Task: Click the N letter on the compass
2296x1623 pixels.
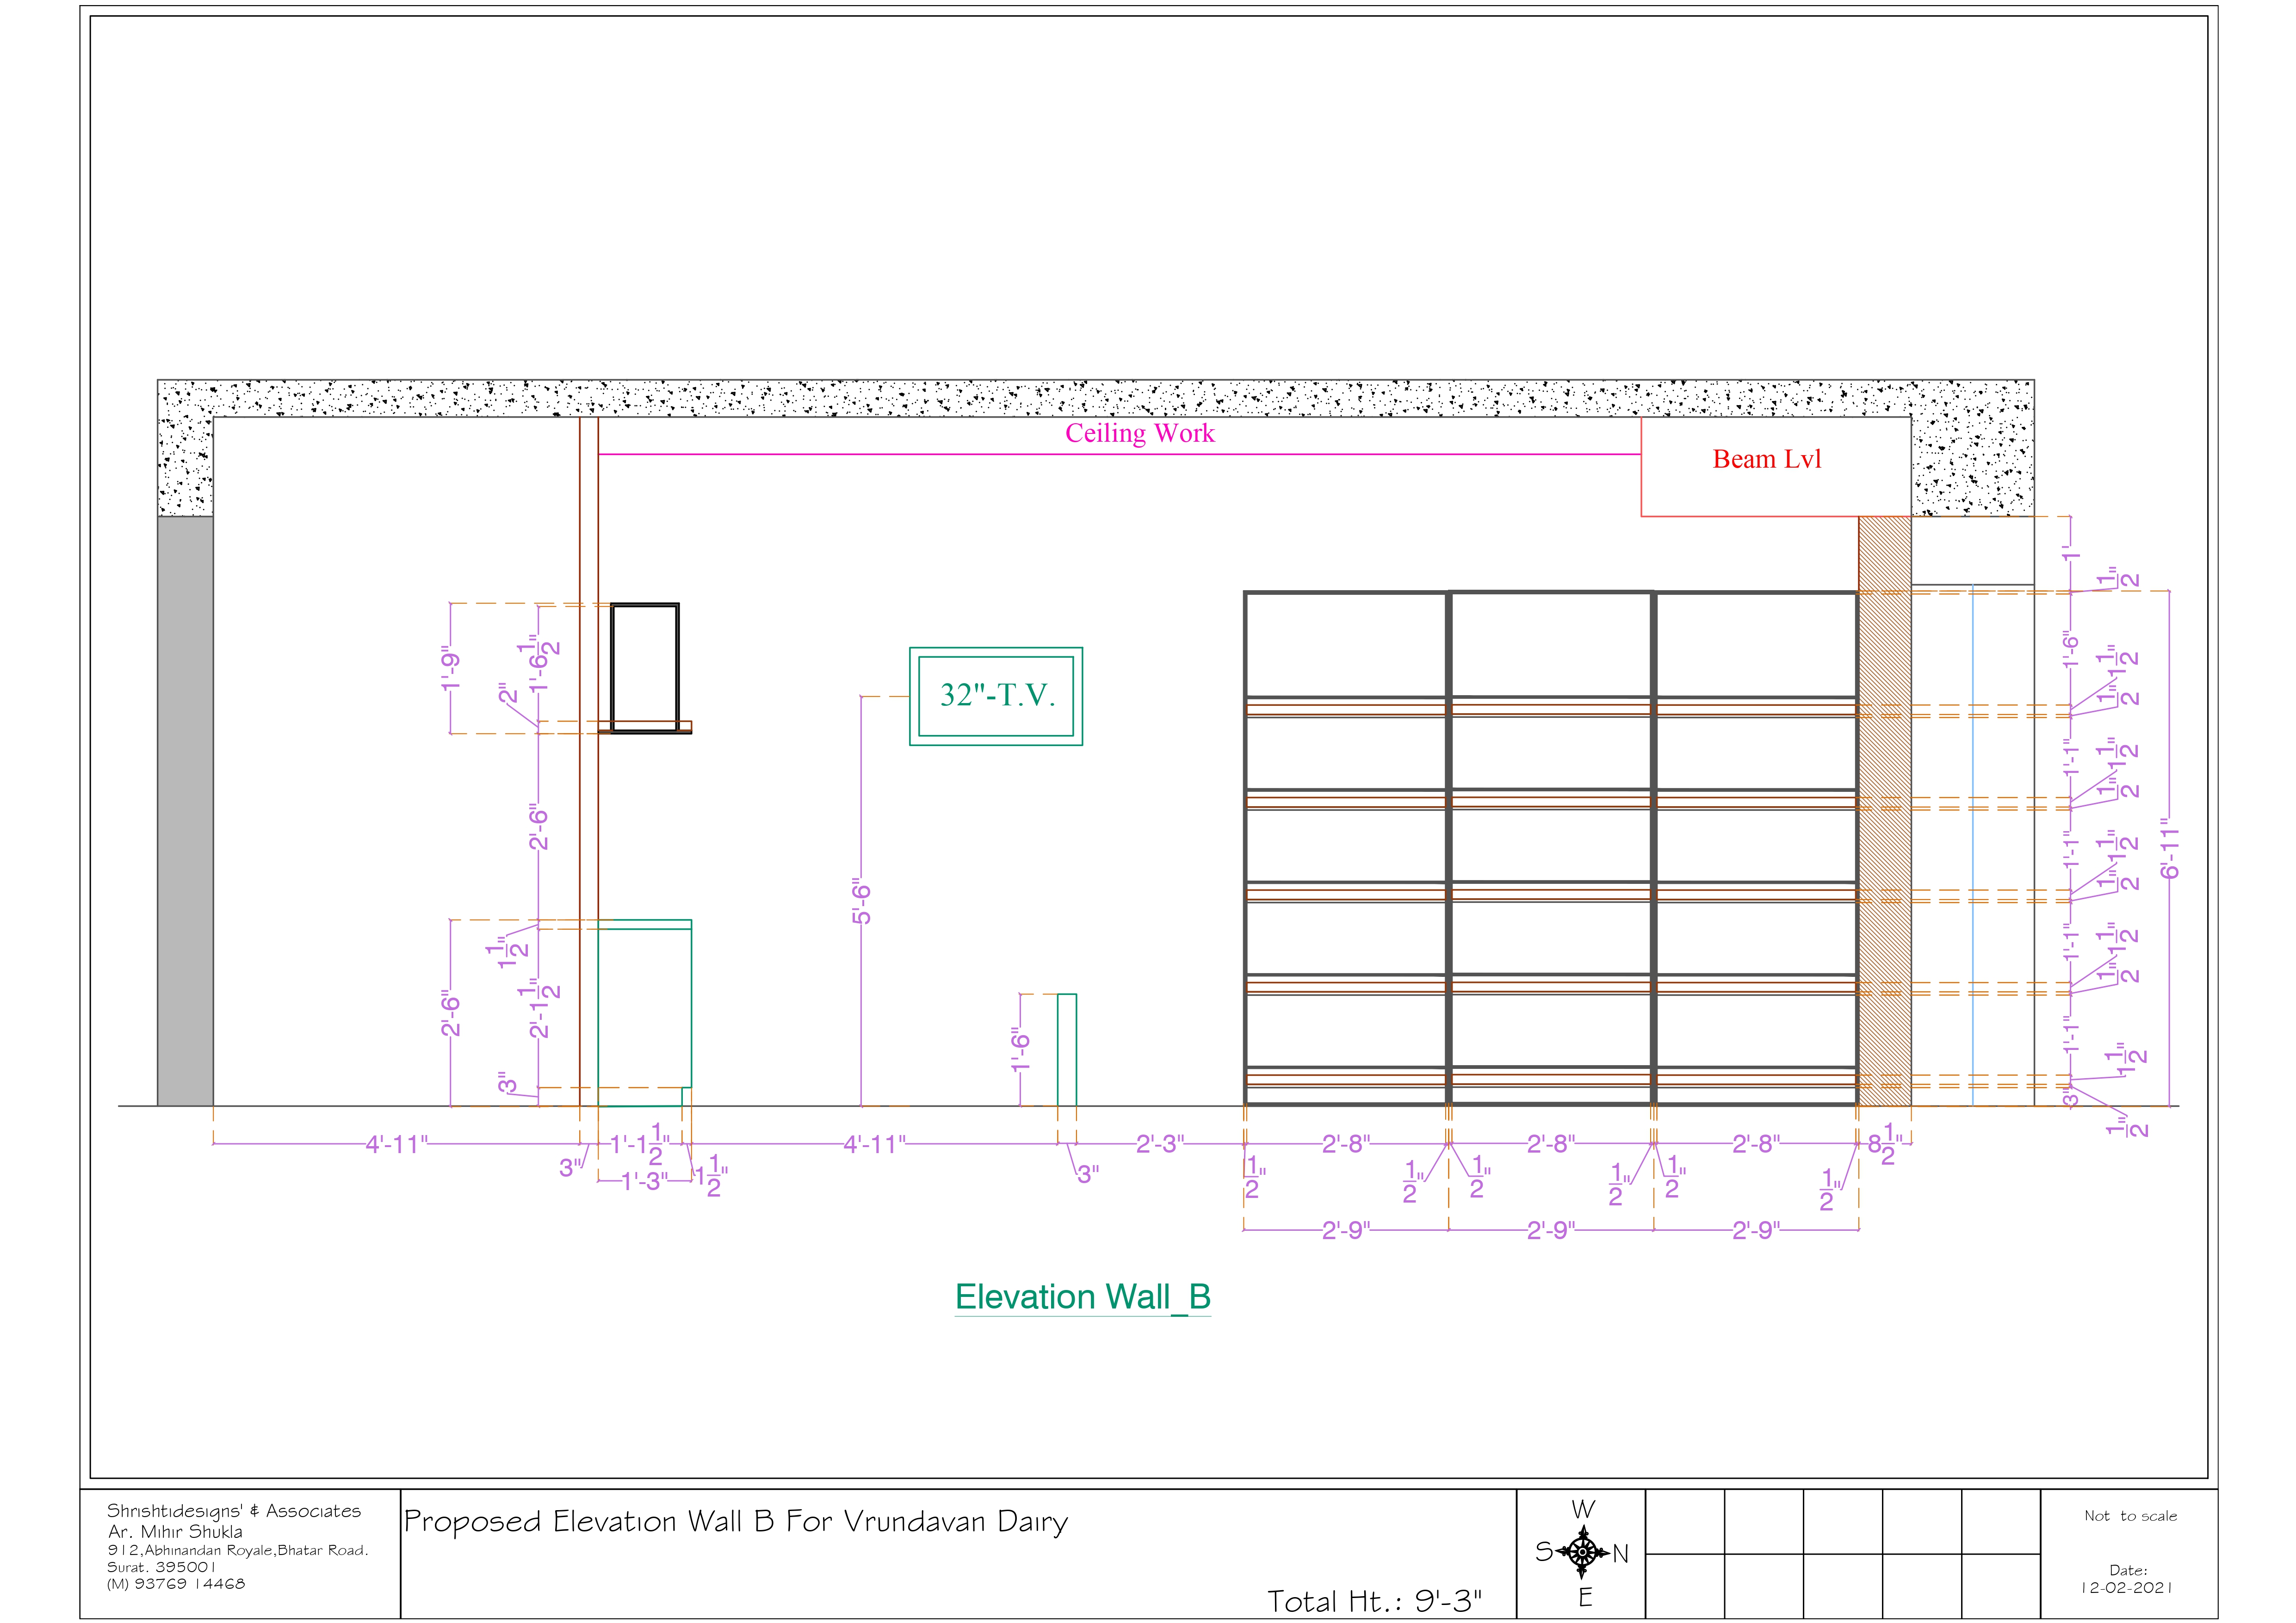Action: pos(1621,1554)
